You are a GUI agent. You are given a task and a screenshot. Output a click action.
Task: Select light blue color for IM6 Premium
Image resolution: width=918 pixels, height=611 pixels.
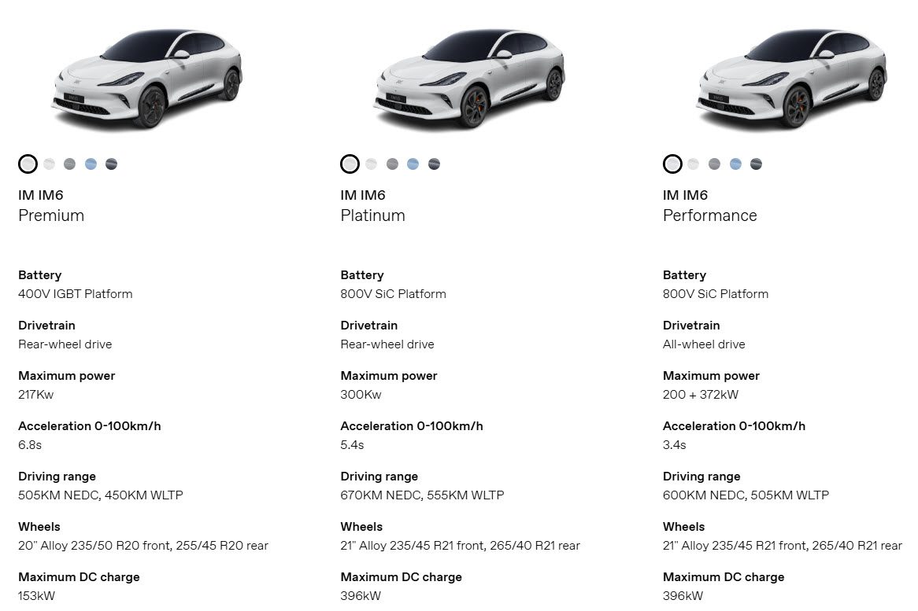click(x=91, y=164)
